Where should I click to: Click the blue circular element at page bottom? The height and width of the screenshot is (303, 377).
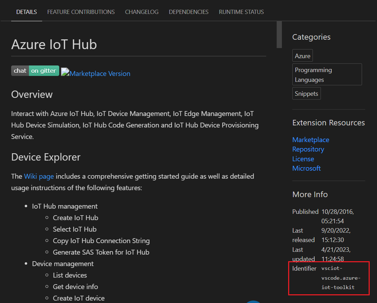point(253,302)
